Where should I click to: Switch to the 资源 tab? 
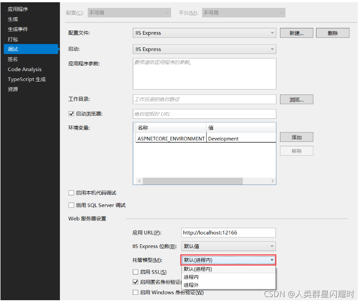[13, 89]
